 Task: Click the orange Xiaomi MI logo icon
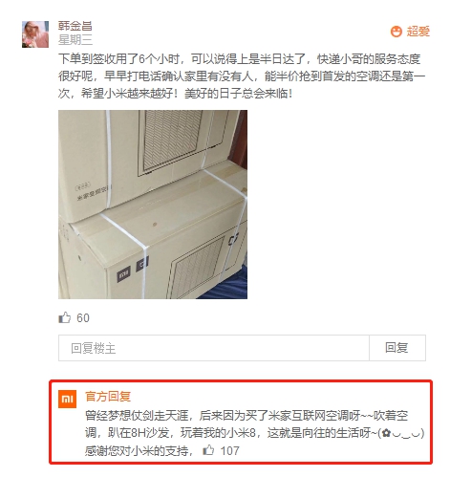(x=67, y=399)
